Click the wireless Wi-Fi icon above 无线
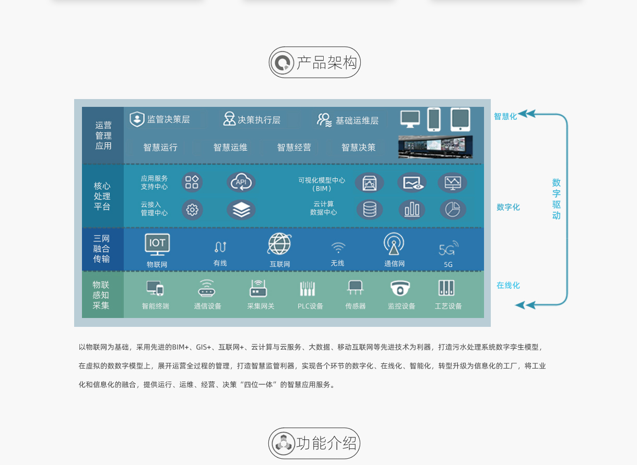Screen dimensions: 637x465 pyautogui.click(x=338, y=247)
